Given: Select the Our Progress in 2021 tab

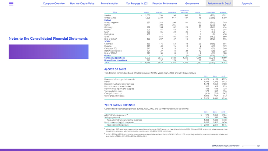Looking at the screenshot, I should (137, 4).
